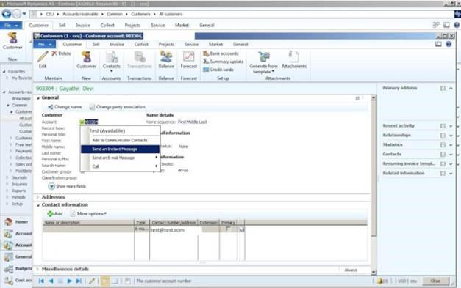The width and height of the screenshot is (461, 288).
Task: Click the green Add contact icon
Action: click(x=51, y=213)
